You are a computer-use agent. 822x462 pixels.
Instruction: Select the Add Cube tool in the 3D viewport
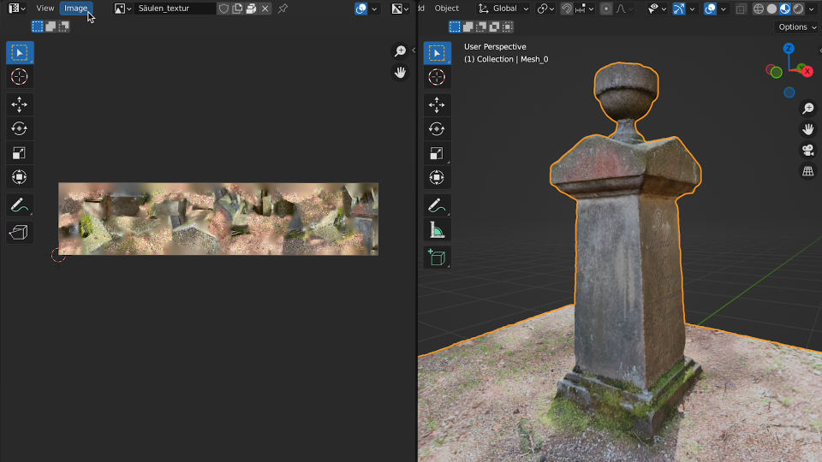pos(437,258)
